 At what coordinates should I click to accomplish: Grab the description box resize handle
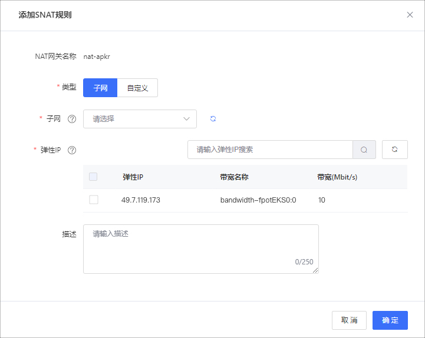point(315,270)
